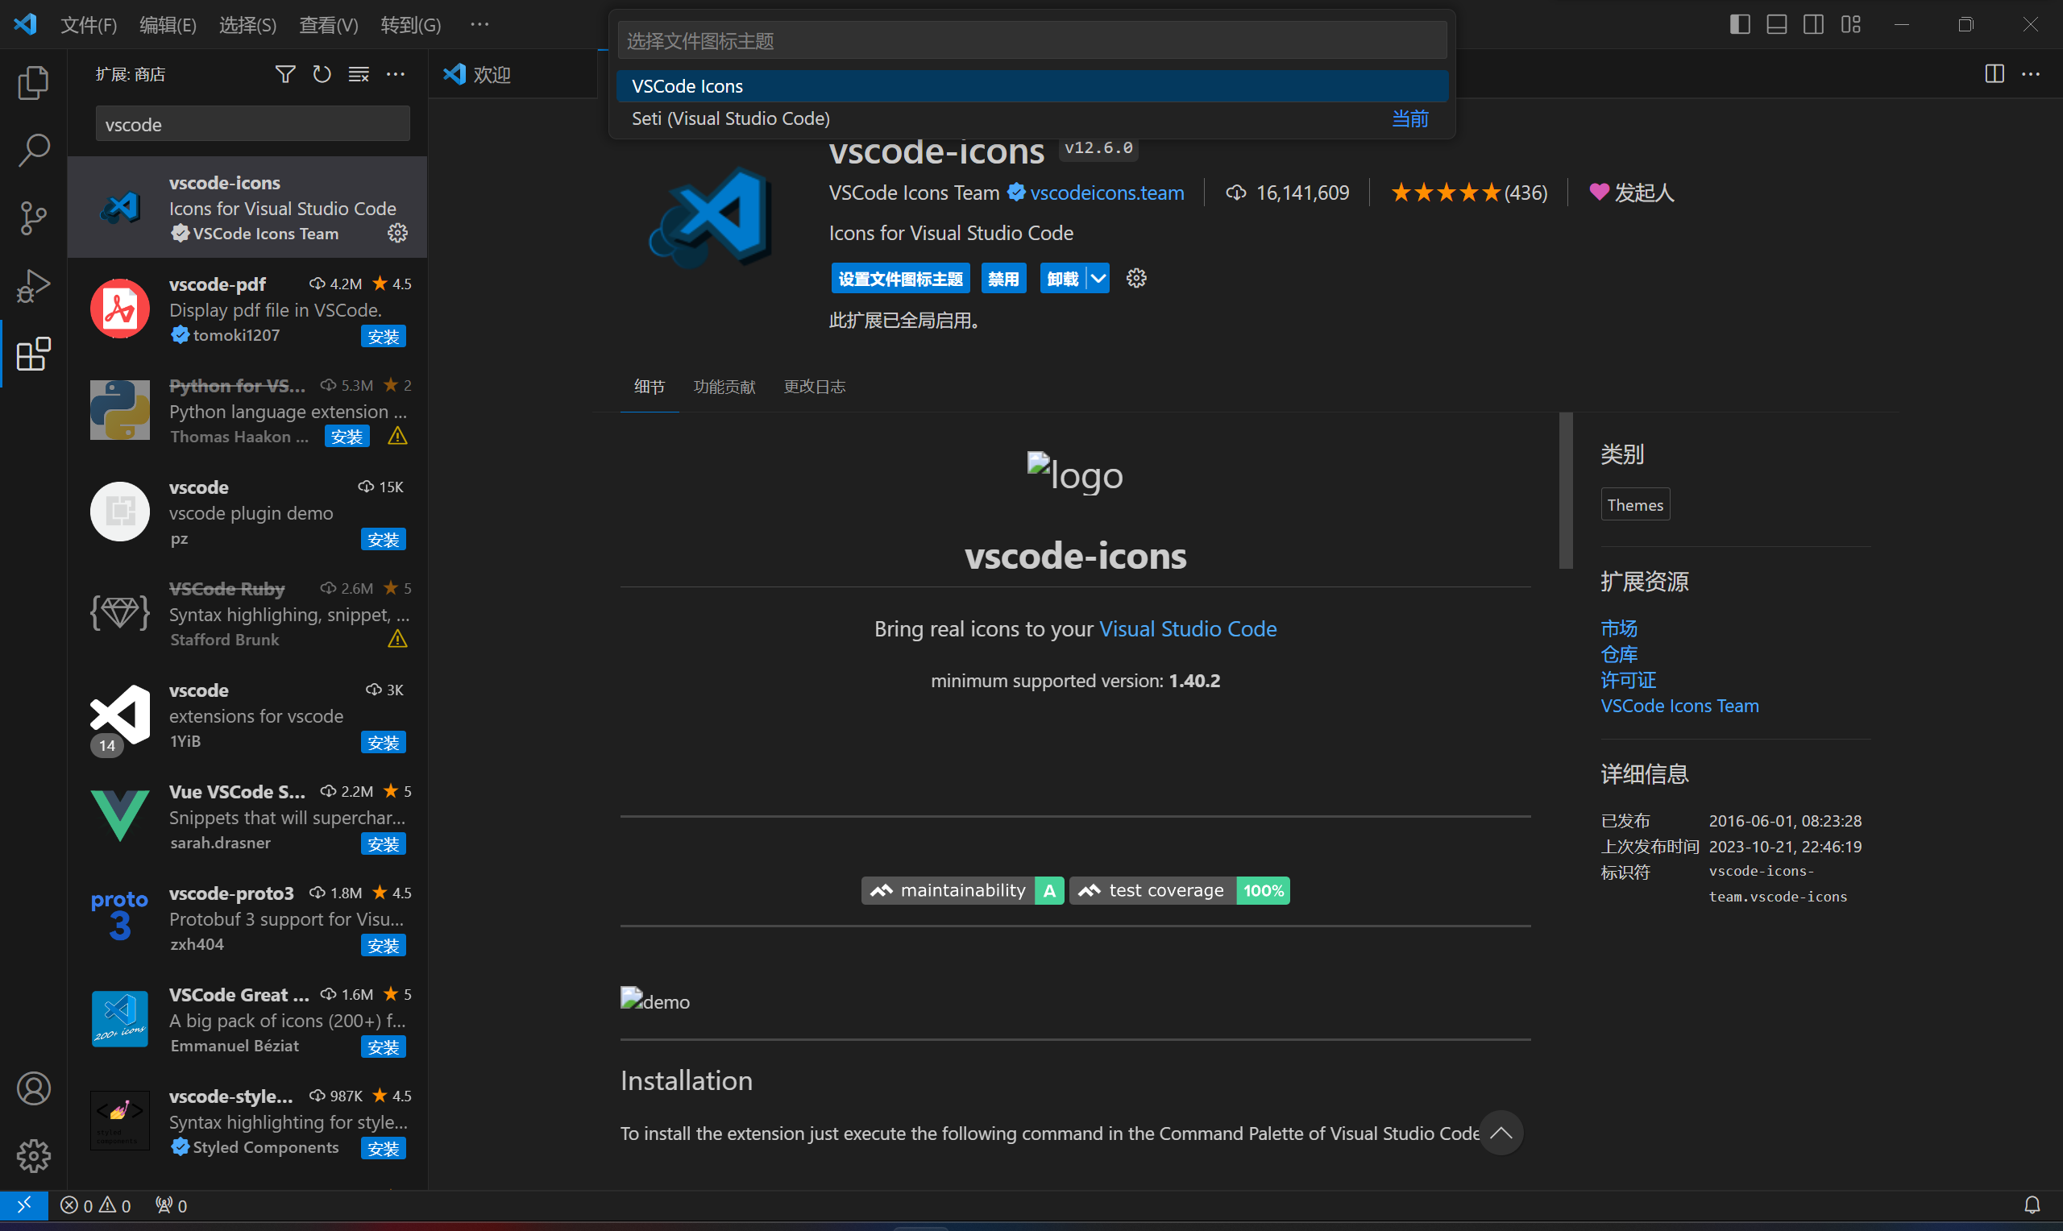The height and width of the screenshot is (1231, 2063).
Task: Open the Run and Debug view
Action: (33, 286)
